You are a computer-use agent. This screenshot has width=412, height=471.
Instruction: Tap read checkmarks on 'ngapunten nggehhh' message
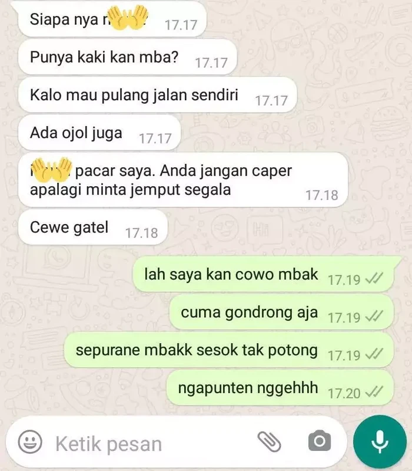[x=374, y=392]
